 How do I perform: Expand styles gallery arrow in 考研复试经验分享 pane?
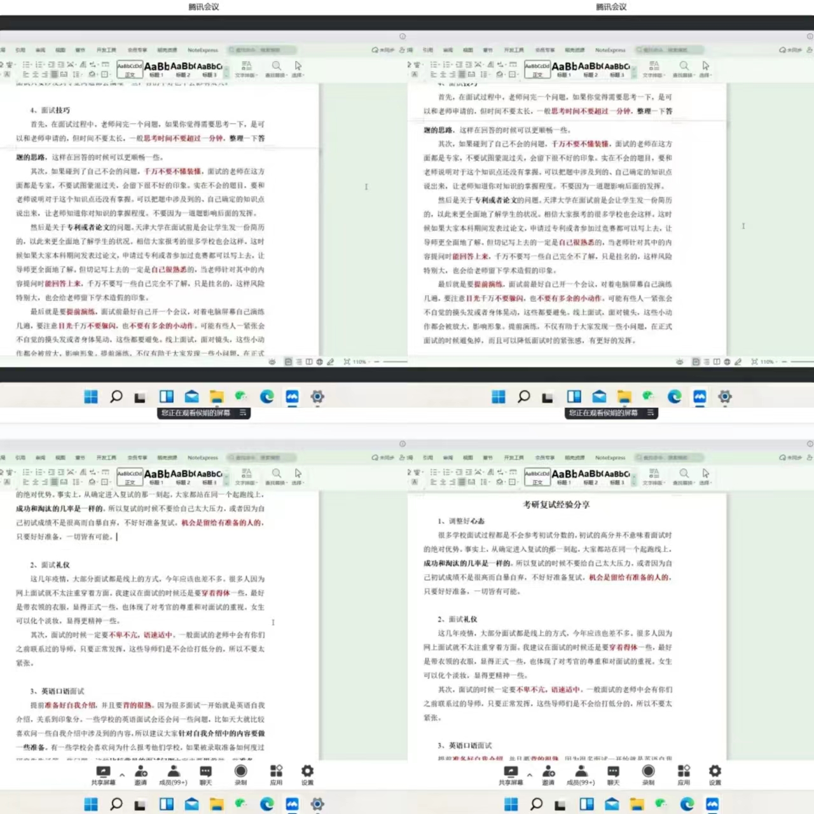(633, 482)
